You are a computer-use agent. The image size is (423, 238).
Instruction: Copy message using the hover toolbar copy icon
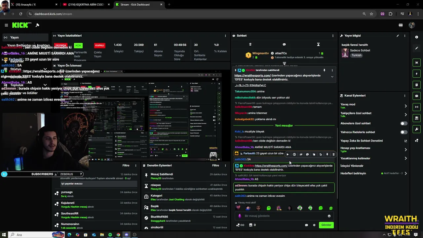pos(314,154)
